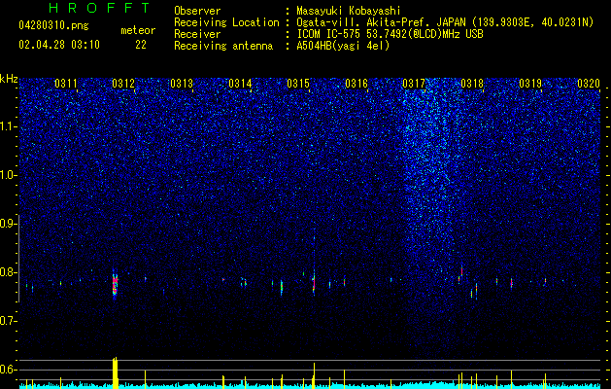This screenshot has width=611, height=389.
Task: Click the 0319 time marker
Action: coord(530,84)
